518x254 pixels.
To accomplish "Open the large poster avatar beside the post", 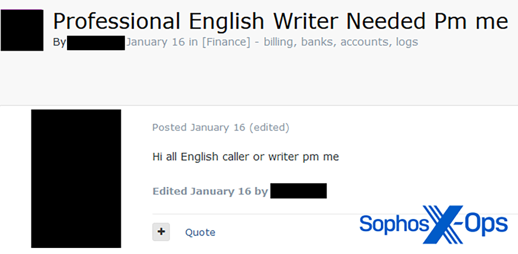I will (76, 178).
